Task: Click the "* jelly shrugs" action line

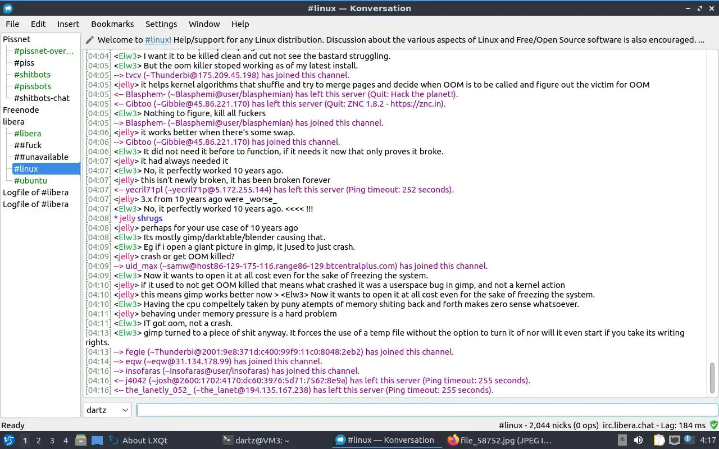Action: (138, 218)
